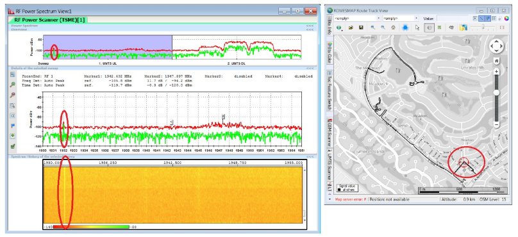Zoom out spectrum with red magnifier

(13, 95)
